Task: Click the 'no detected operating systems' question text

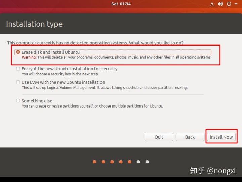Action: 95,43
